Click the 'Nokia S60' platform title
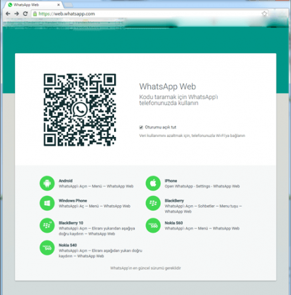 coord(174,223)
